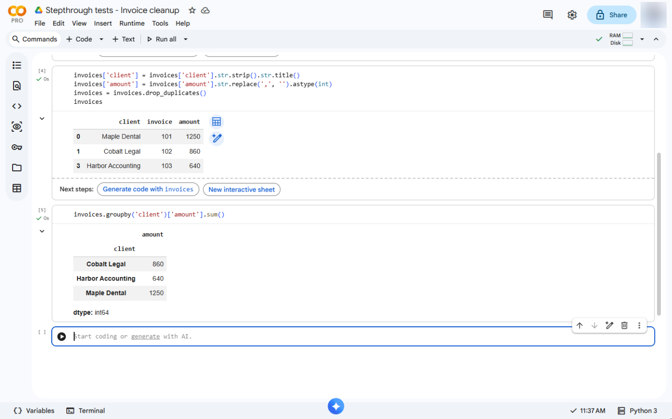Check the Drive saved status cloud icon
Image resolution: width=672 pixels, height=419 pixels.
click(205, 10)
